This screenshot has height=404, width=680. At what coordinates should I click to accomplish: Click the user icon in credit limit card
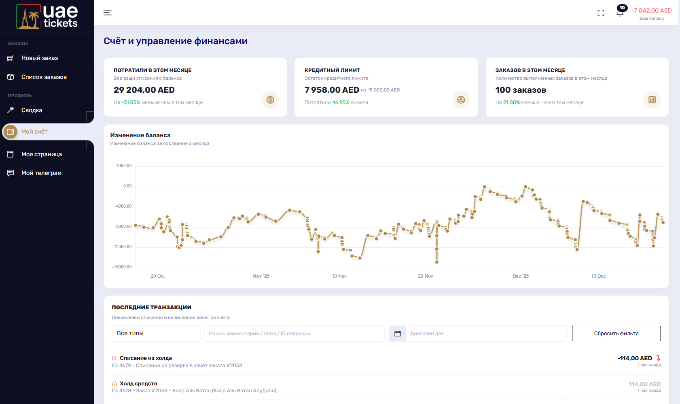point(461,100)
